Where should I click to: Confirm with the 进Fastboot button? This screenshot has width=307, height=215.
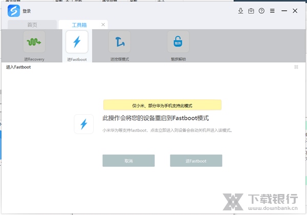point(196,161)
